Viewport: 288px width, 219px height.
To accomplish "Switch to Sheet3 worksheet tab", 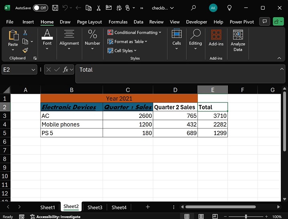I will point(95,207).
